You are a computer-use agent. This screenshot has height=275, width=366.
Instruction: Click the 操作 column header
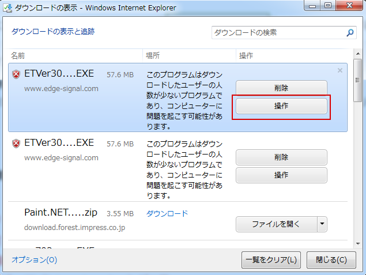coord(246,55)
